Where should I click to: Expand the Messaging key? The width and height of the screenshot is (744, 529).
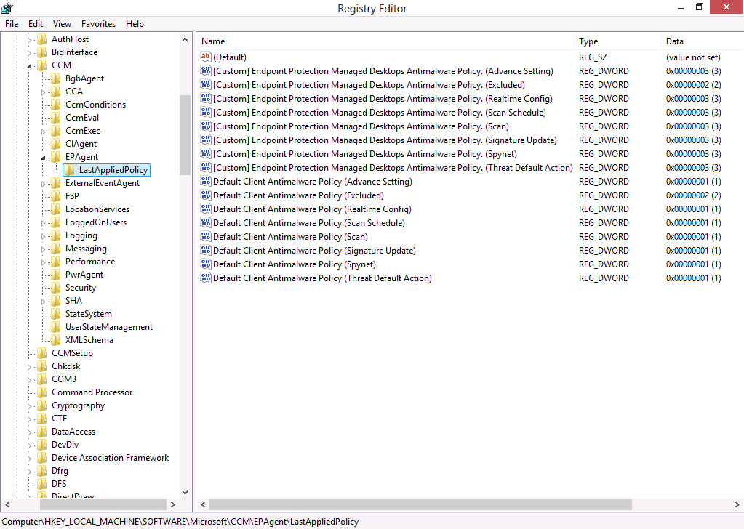click(43, 249)
